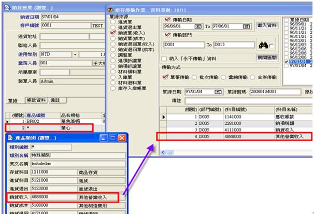The width and height of the screenshot is (314, 214).
Task: Open calendar picker beside 單據日期 97/01/04
Action: (219, 92)
